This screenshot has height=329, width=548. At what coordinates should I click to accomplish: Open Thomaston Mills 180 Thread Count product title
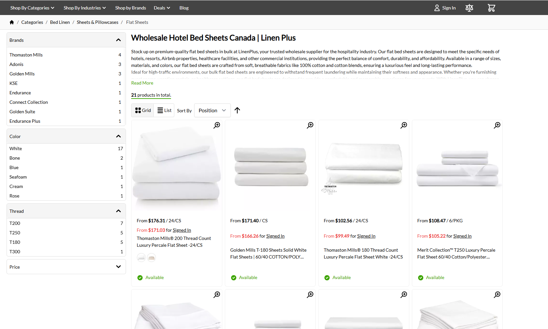[x=363, y=254]
